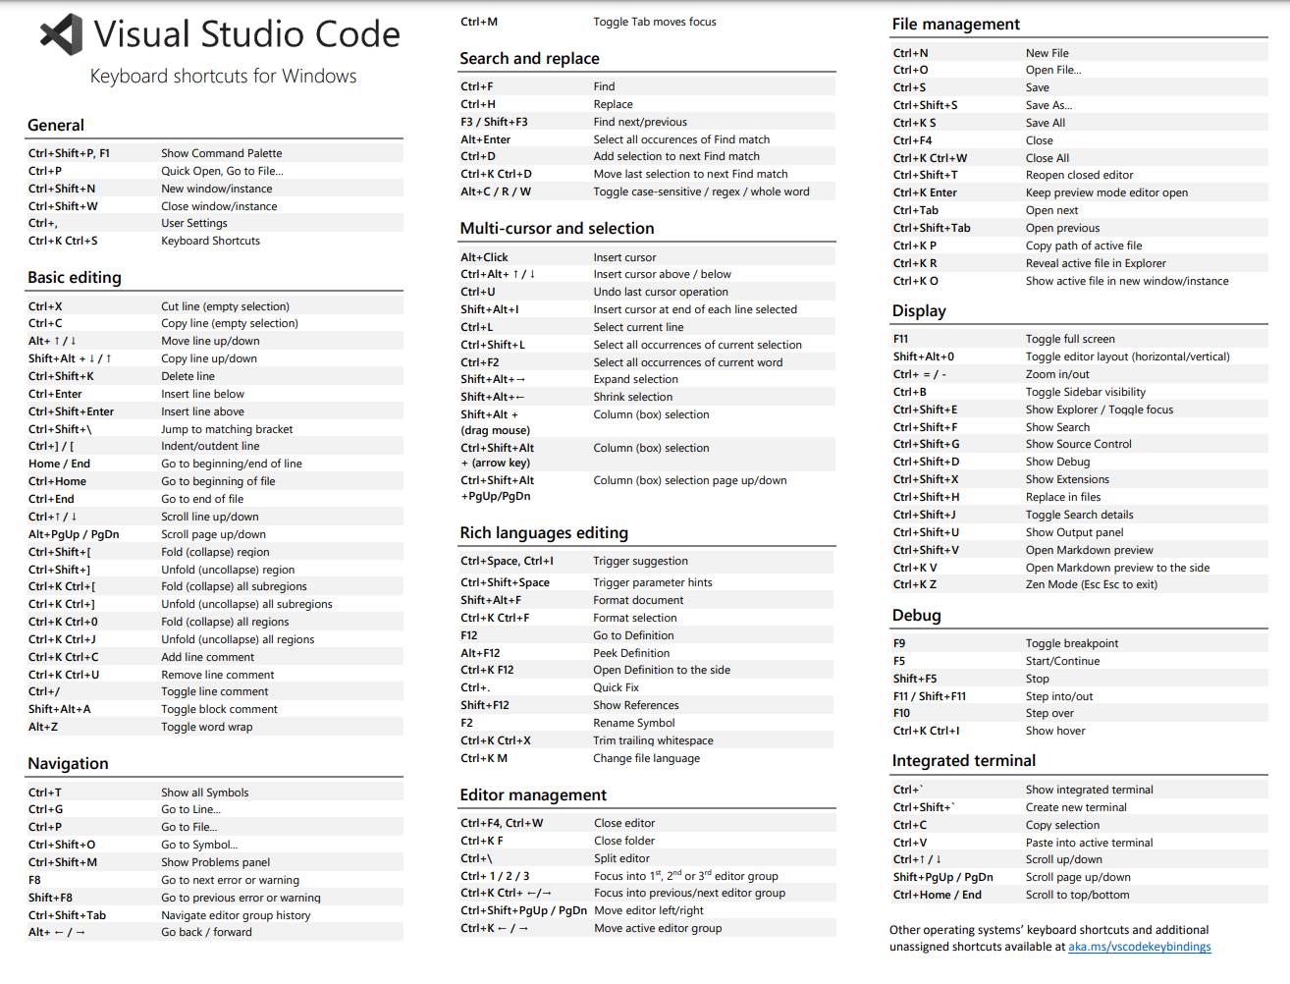This screenshot has width=1290, height=984.
Task: Select "Go to beginning of file" text
Action: [x=218, y=481]
